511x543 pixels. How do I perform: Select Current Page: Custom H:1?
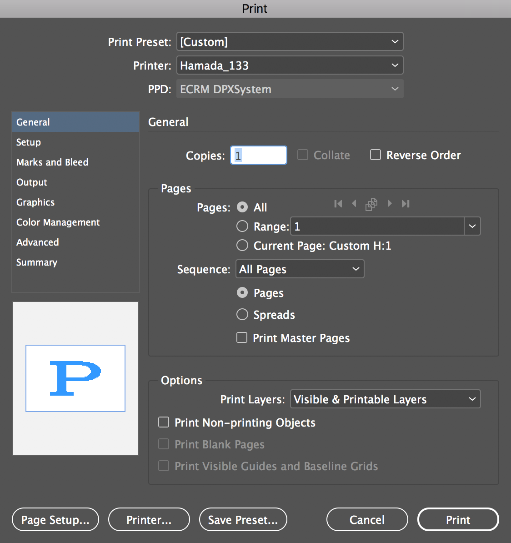242,245
